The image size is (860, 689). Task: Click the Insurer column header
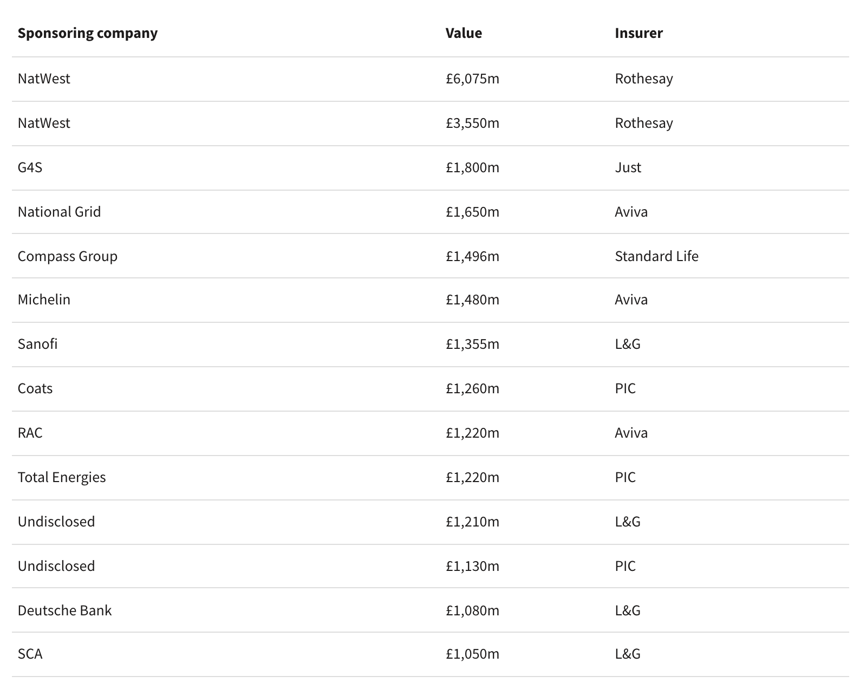[x=639, y=33]
